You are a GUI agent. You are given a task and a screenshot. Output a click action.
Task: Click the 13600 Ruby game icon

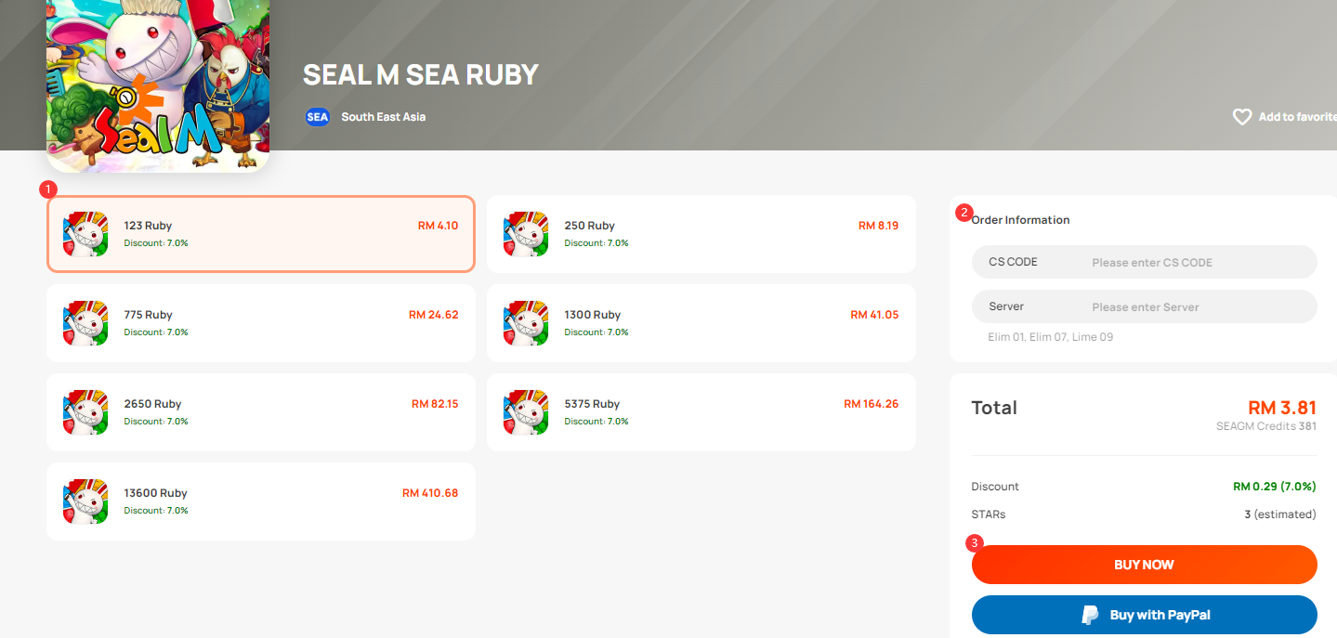pos(85,501)
